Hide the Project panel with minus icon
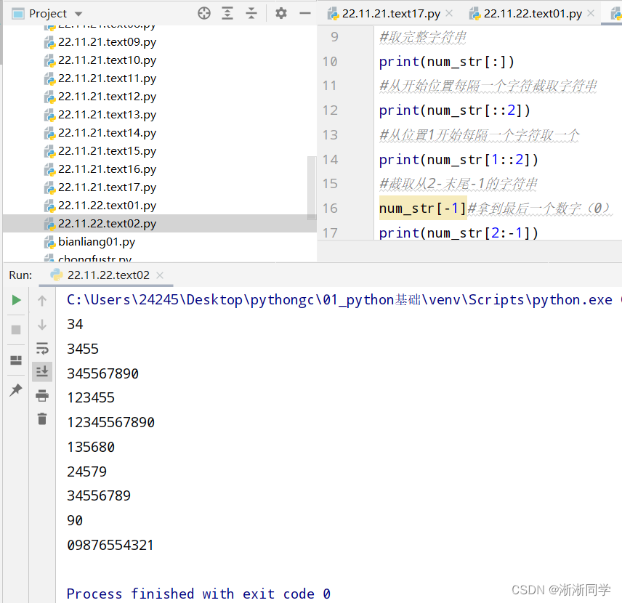Viewport: 622px width, 603px height. click(x=304, y=14)
